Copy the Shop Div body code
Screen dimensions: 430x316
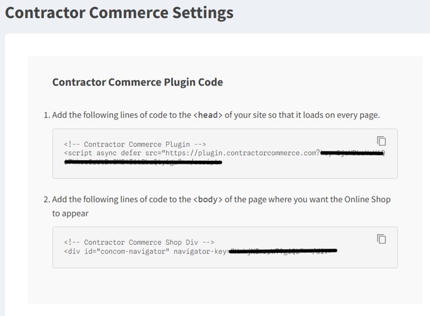pos(381,238)
